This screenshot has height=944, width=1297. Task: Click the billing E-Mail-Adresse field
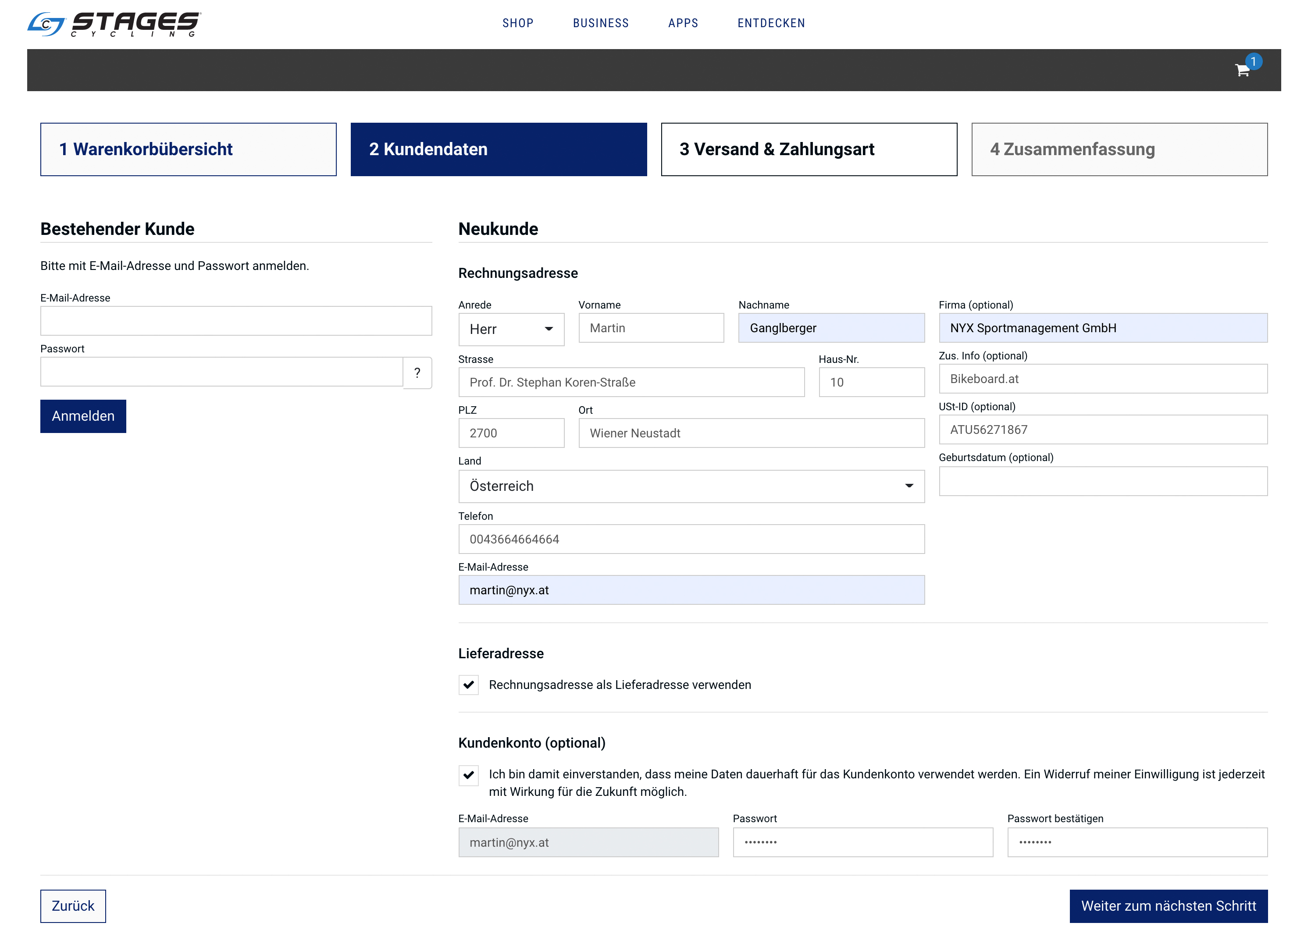click(691, 590)
